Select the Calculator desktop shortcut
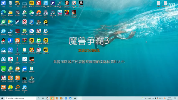Image resolution: width=178 pixels, height=100 pixels. click(x=31, y=22)
